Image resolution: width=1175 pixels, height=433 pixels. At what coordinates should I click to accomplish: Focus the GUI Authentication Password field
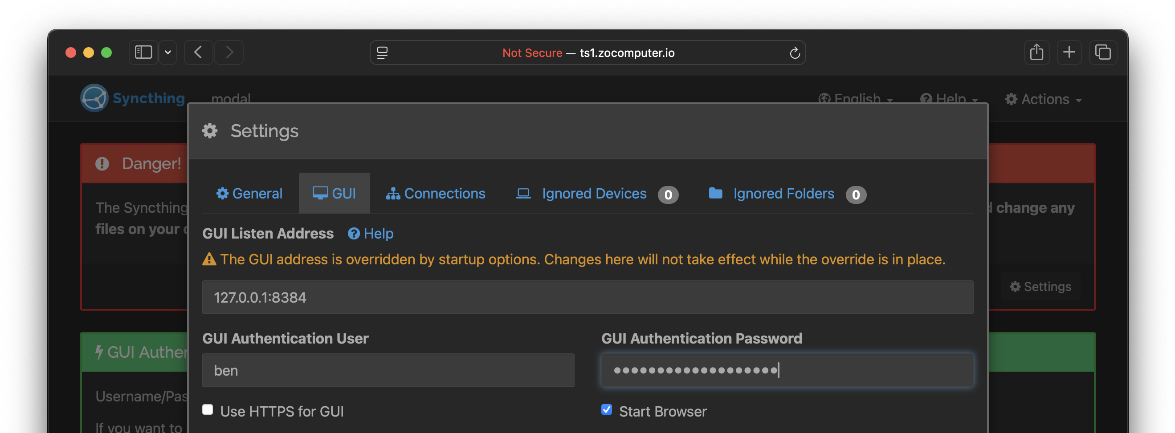tap(787, 370)
